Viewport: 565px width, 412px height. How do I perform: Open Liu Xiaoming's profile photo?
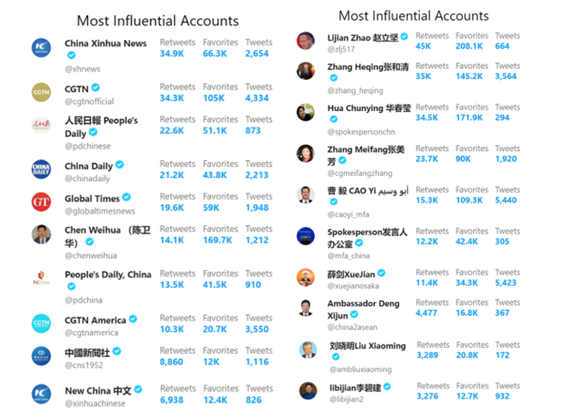tap(308, 350)
